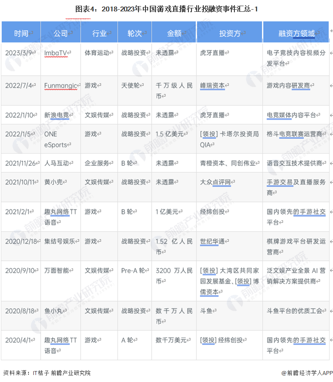Viewport: 333px width, 382px height.
Task: Select the amount 1.52亿人民币
Action: click(x=174, y=246)
